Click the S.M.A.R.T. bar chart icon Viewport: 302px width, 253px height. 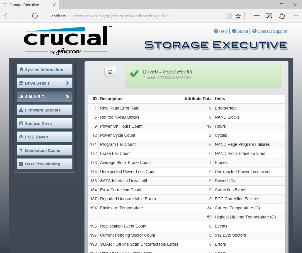coord(21,96)
